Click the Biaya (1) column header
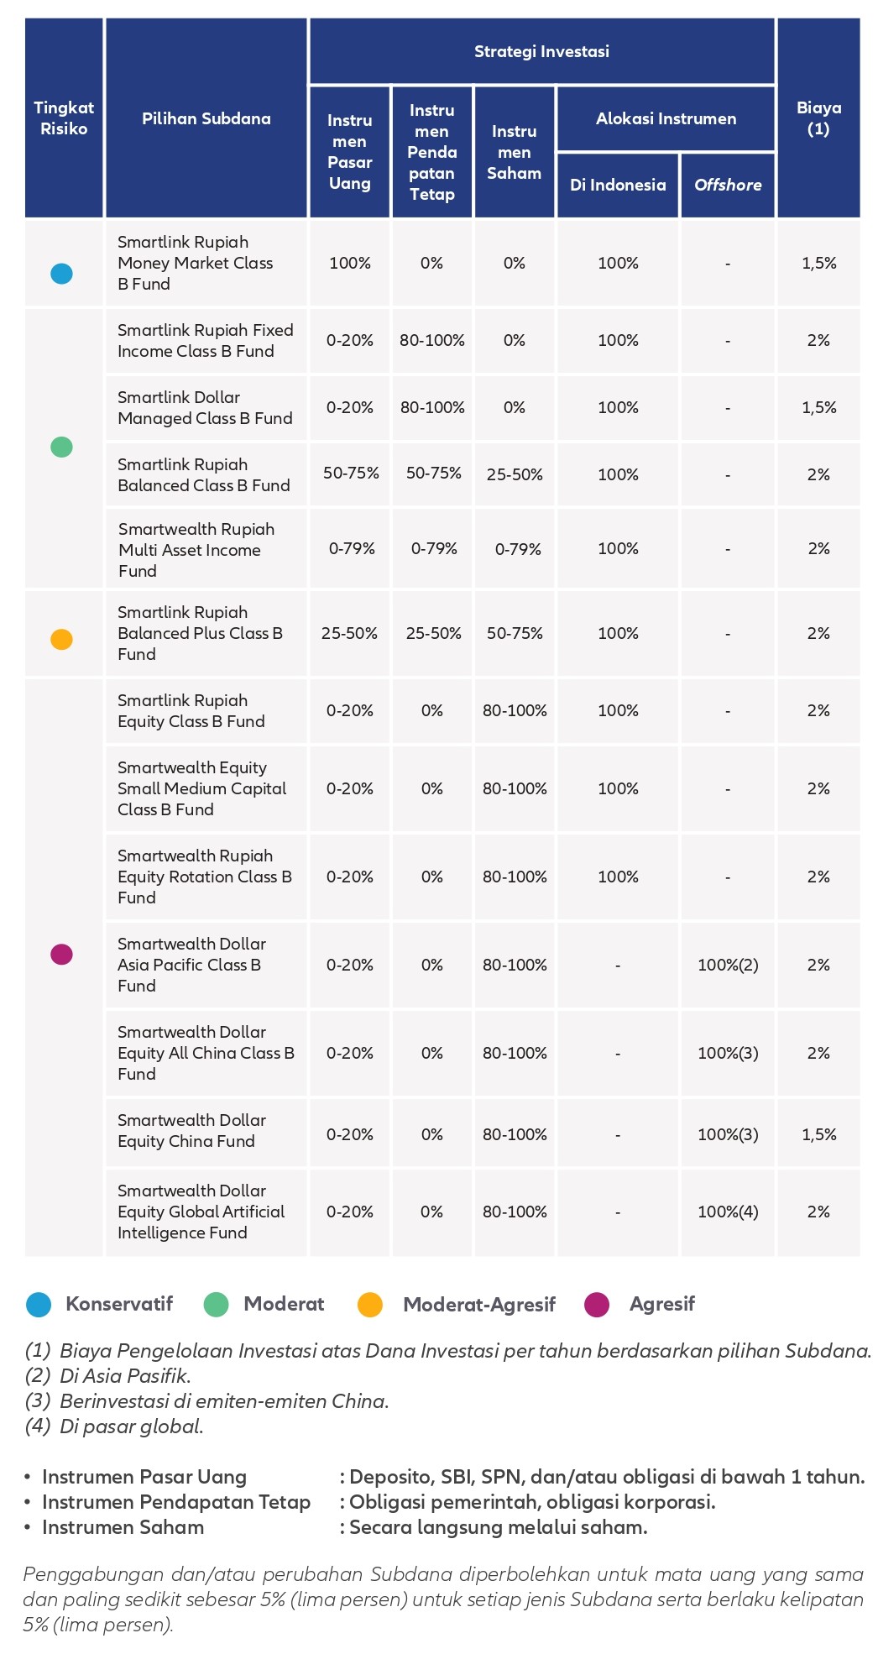The image size is (878, 1654). pos(818,118)
